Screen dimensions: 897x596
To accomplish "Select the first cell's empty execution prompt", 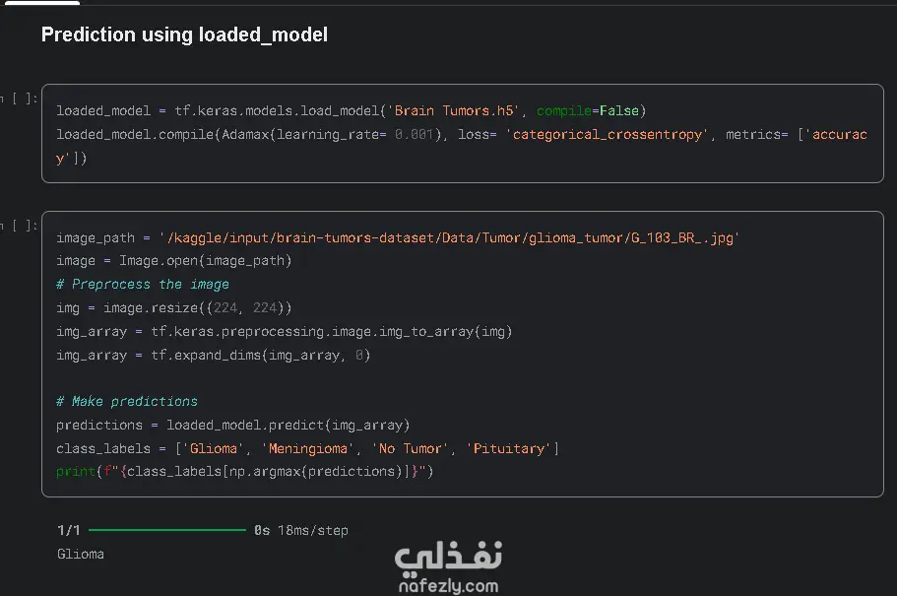I will [20, 99].
